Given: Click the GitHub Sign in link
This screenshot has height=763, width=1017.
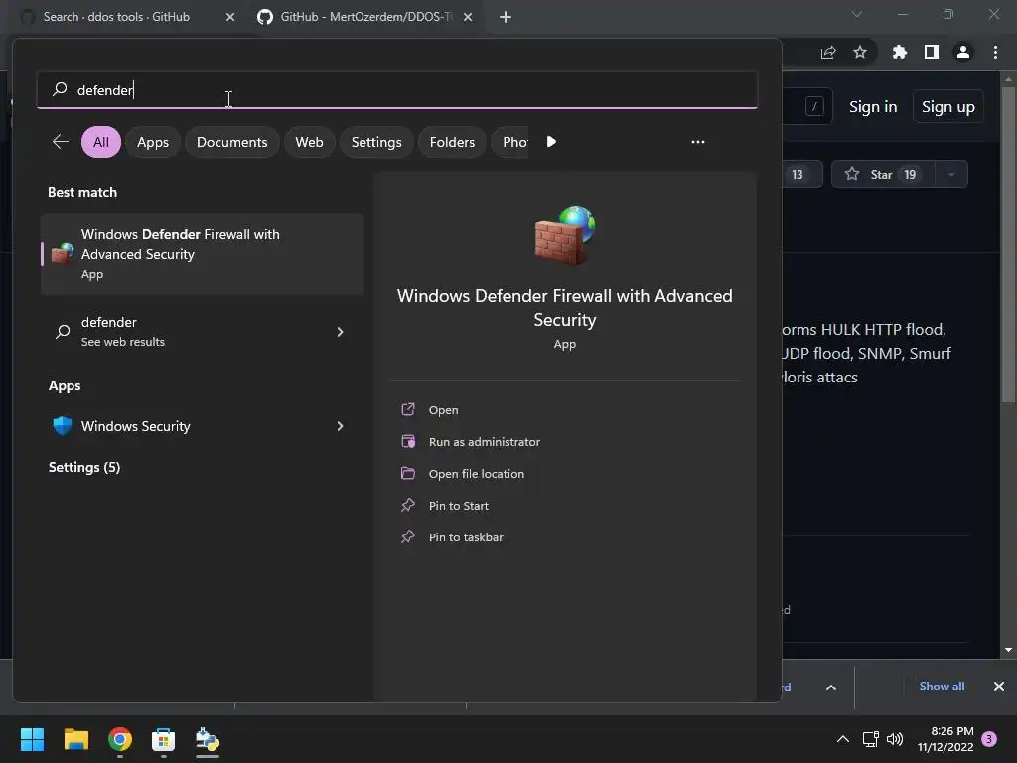Looking at the screenshot, I should click(873, 107).
